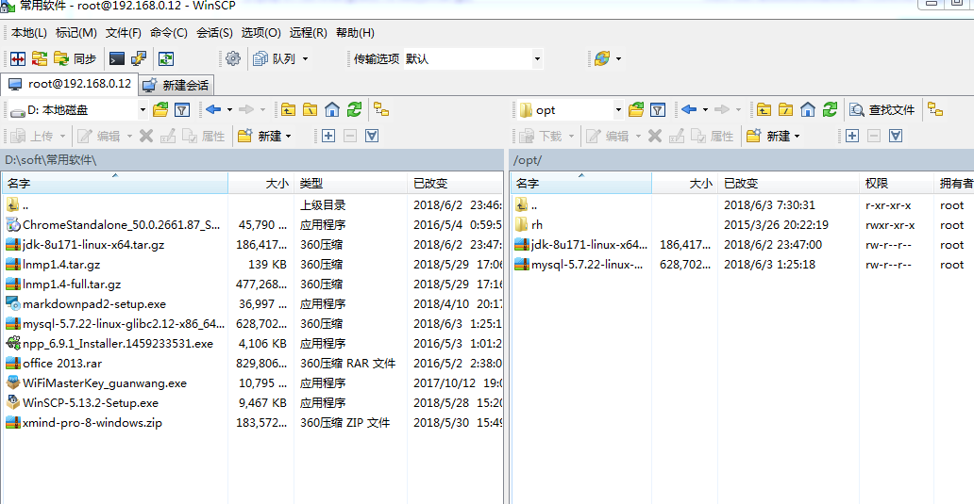
Task: Go to root directory in remote panel toolbar
Action: (x=786, y=109)
